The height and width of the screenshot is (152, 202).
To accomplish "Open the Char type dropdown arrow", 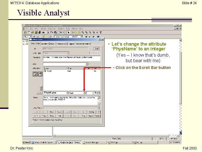I will pos(84,93).
